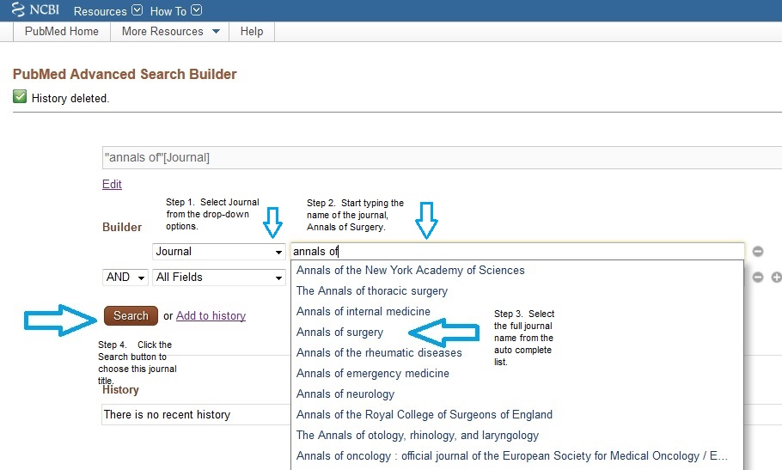Open the More Resources menu

170,32
